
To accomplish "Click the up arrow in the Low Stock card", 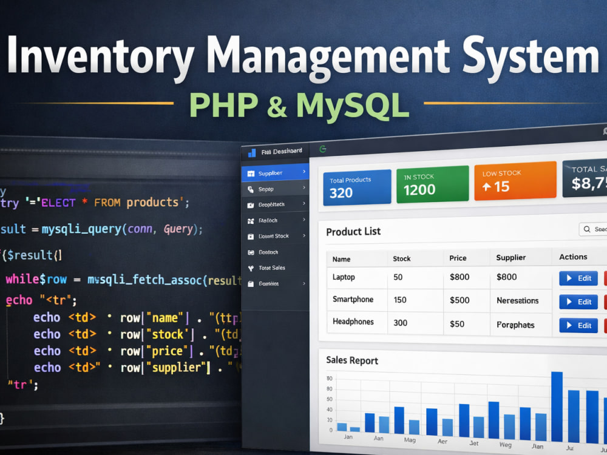I will pyautogui.click(x=487, y=187).
